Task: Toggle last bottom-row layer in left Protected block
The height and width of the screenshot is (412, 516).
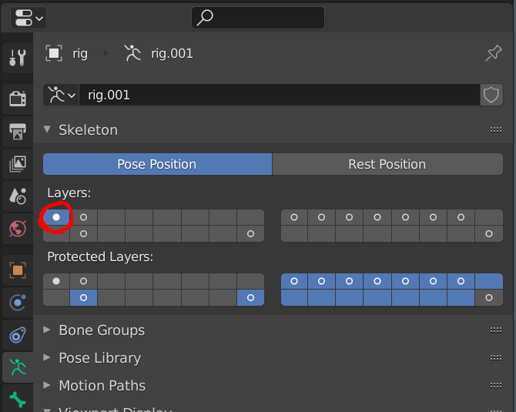Action: click(251, 298)
